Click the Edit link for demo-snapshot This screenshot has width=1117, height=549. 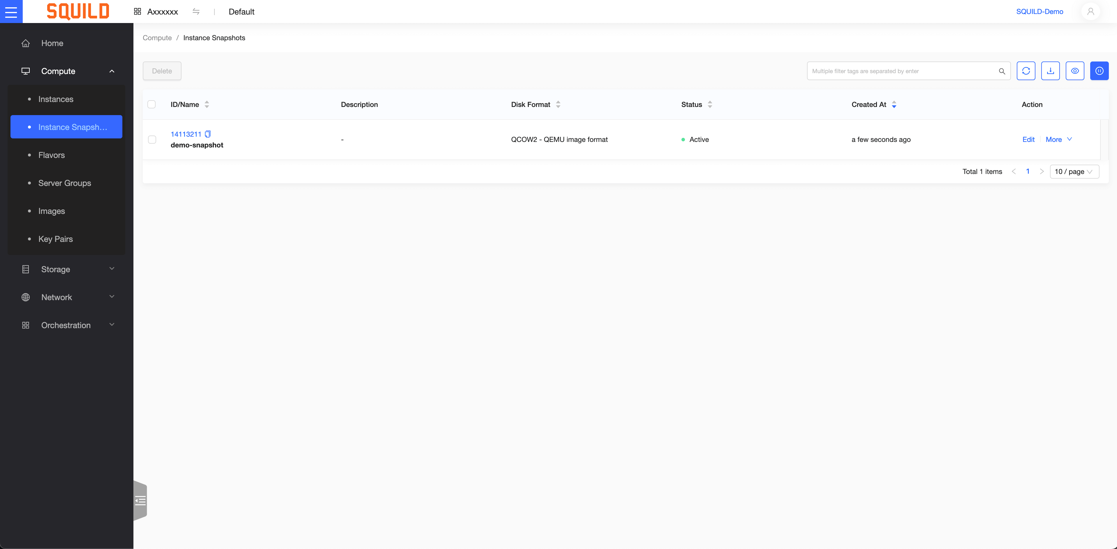coord(1028,139)
